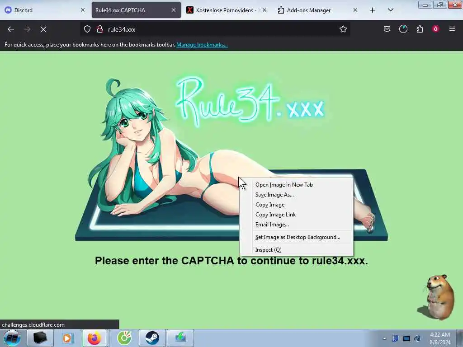
Task: Open the black box taskbar app
Action: tap(40, 338)
